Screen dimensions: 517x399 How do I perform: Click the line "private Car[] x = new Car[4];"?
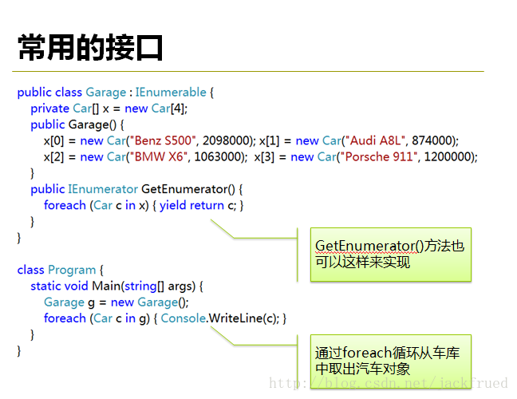click(109, 109)
